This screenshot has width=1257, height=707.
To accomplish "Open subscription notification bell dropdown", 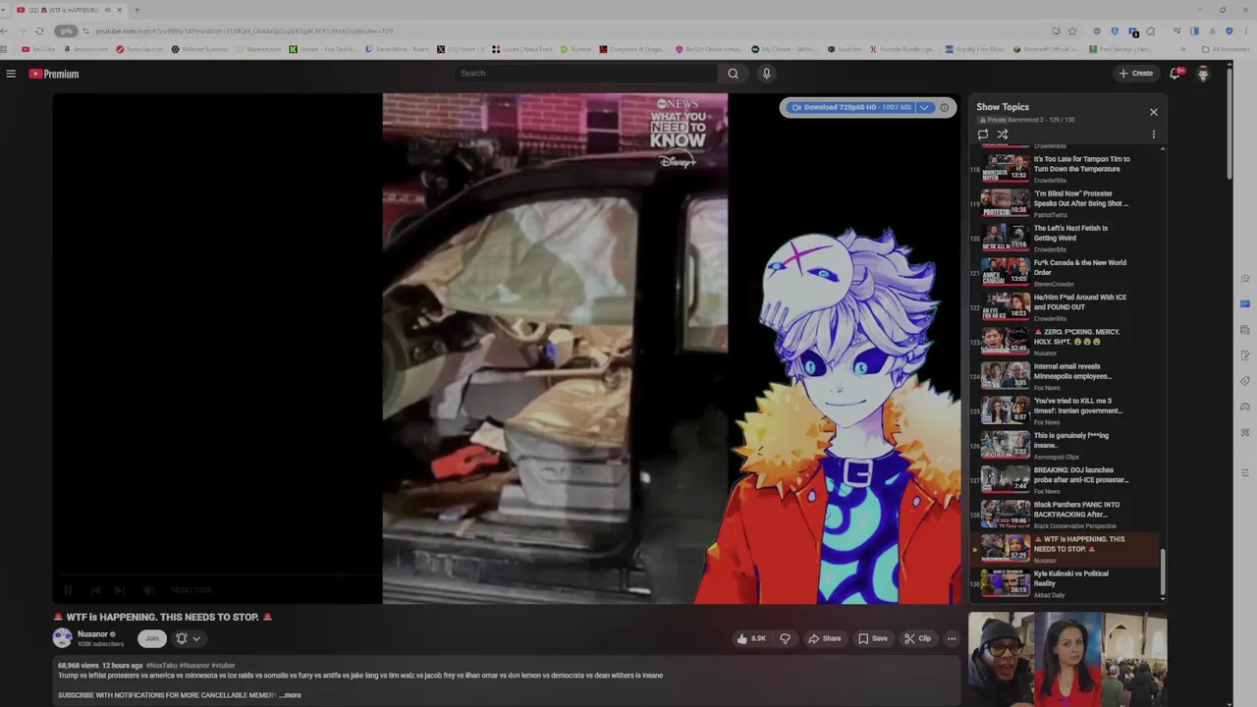I will click(188, 638).
